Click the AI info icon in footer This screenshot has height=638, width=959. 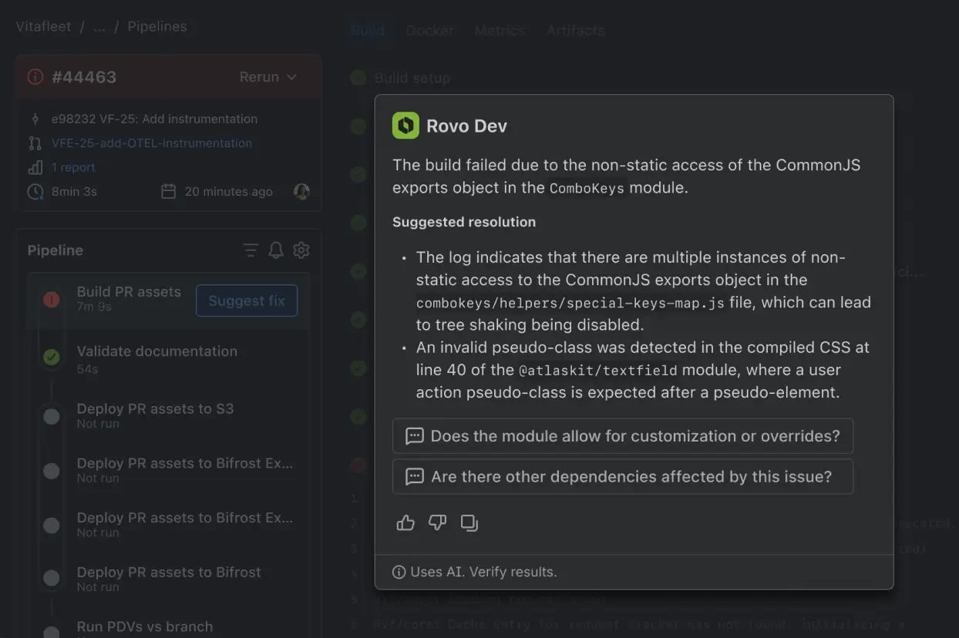[x=399, y=572]
